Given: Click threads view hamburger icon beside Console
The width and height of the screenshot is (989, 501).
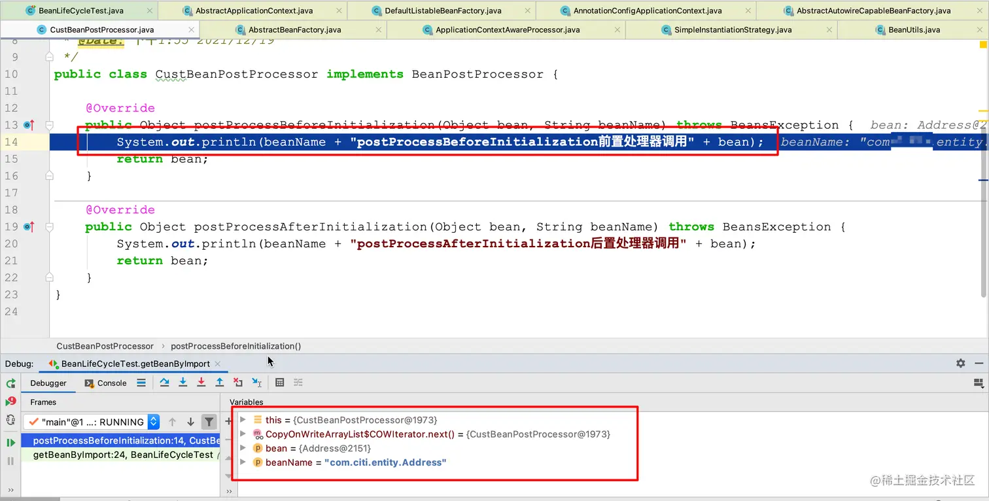Looking at the screenshot, I should coord(141,383).
